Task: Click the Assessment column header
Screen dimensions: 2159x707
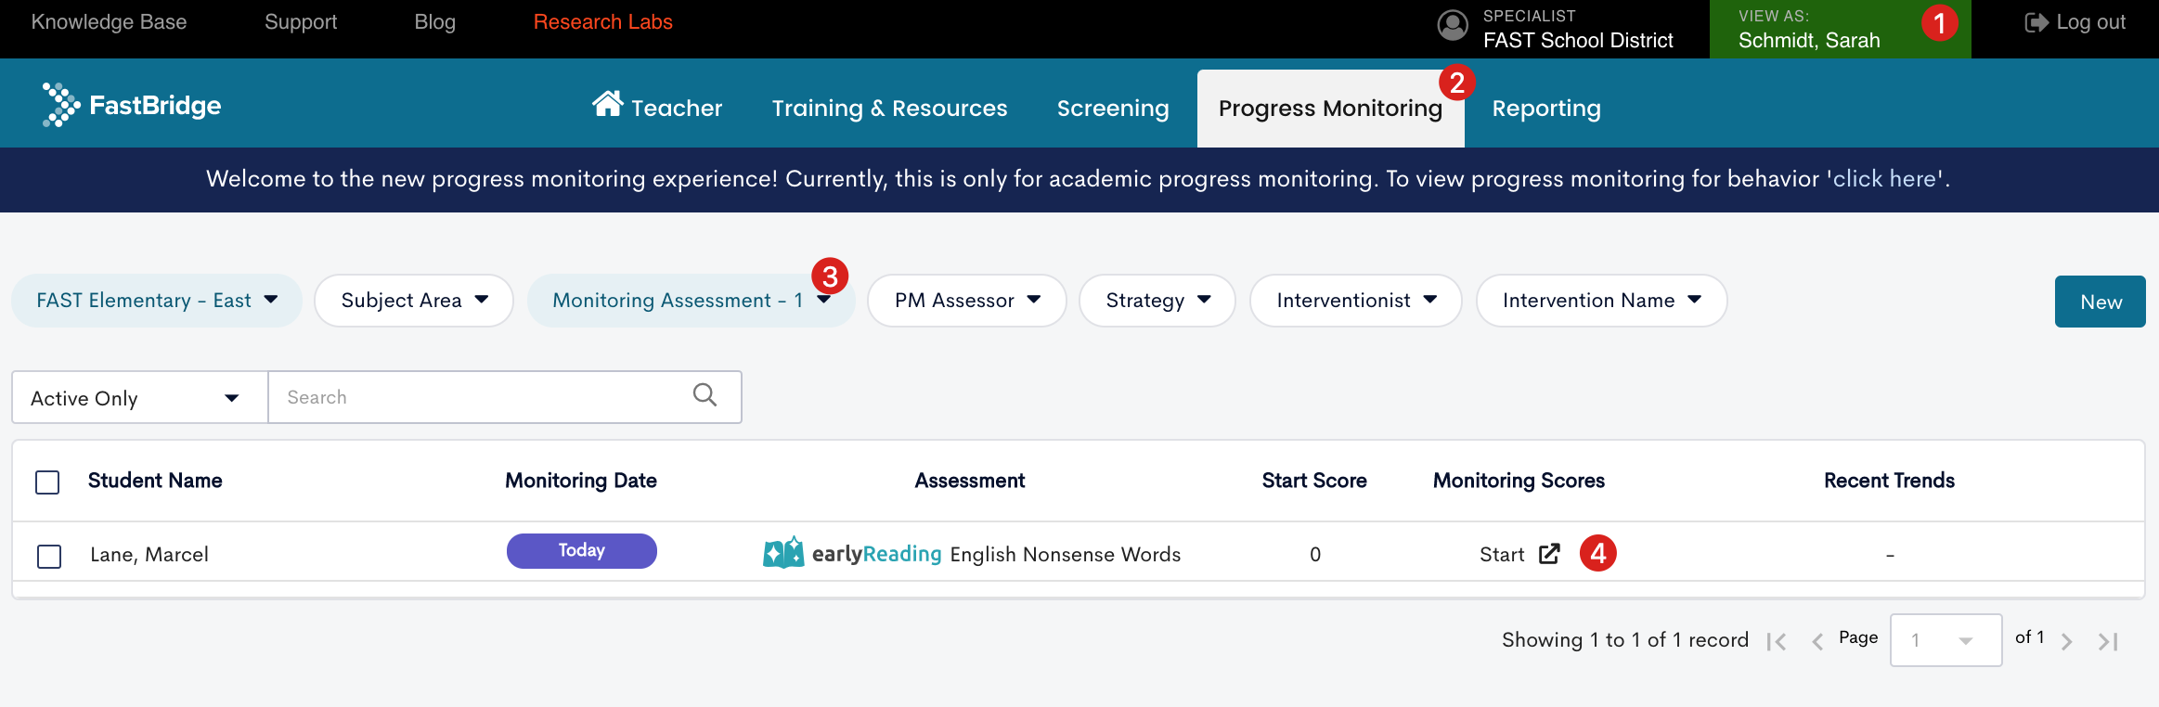Action: tap(970, 481)
